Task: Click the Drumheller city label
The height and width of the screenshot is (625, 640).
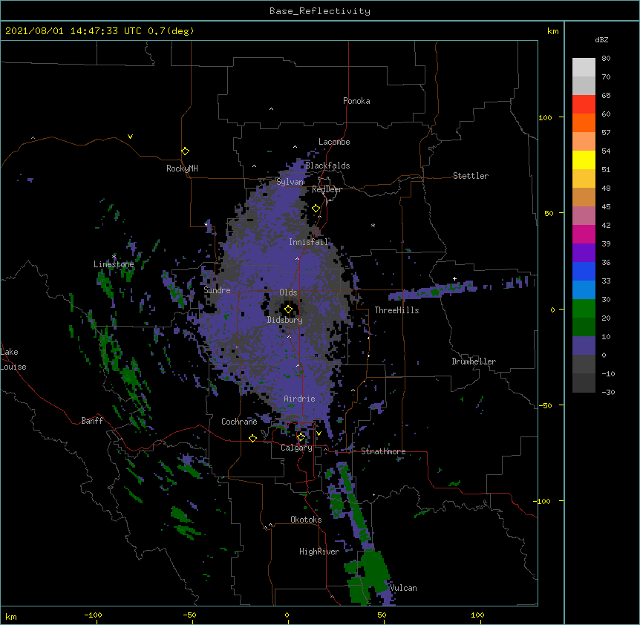Action: (x=474, y=361)
